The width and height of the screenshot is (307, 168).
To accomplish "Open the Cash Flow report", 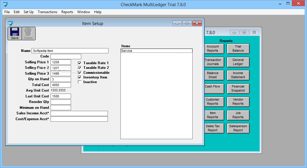I will click(x=214, y=88).
